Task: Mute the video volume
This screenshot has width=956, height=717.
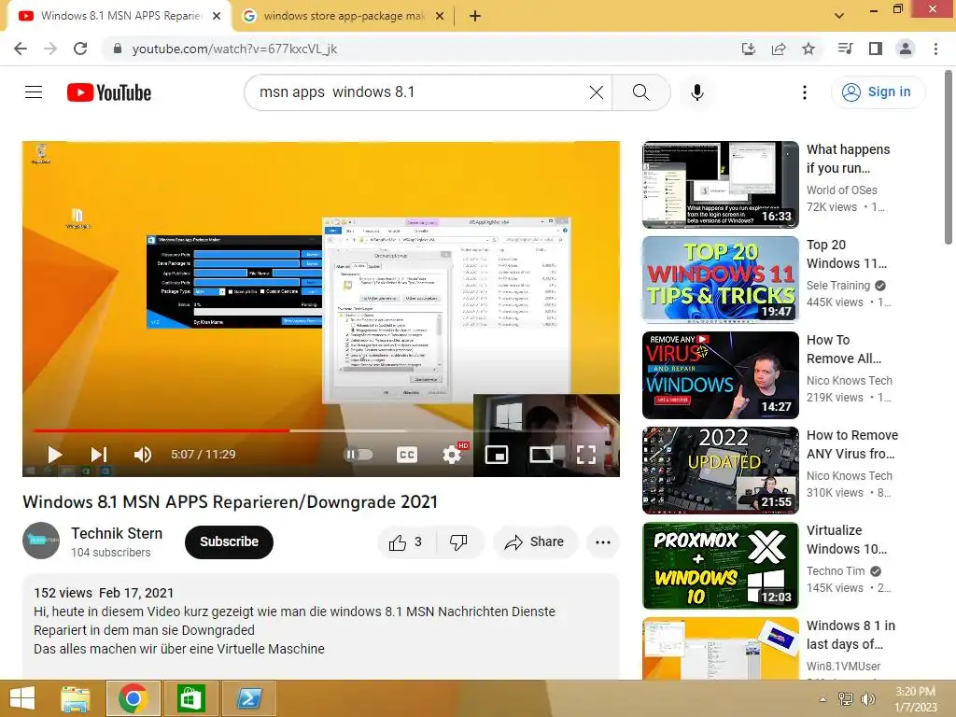Action: click(143, 455)
